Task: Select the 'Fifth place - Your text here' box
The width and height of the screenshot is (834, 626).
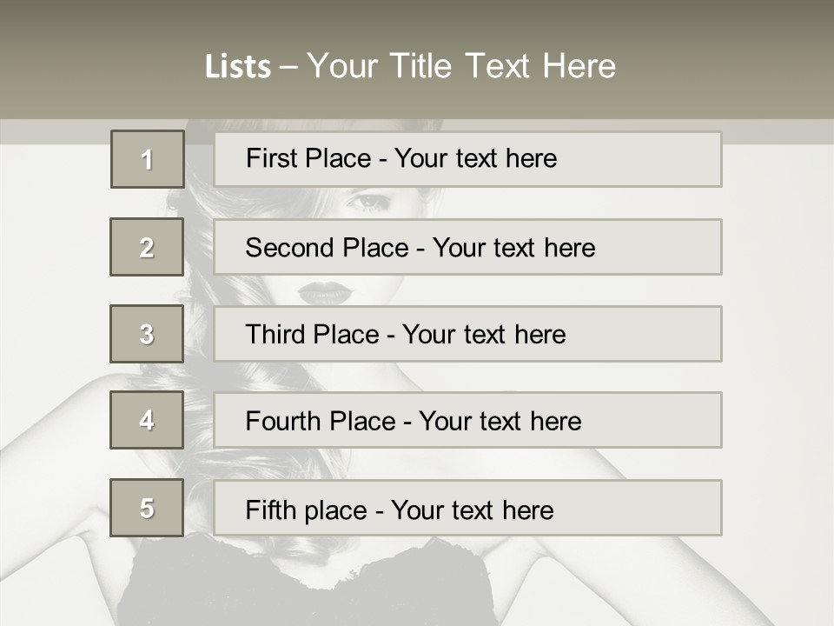Action: coord(467,508)
